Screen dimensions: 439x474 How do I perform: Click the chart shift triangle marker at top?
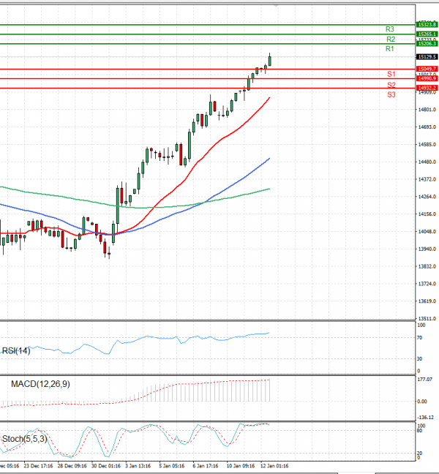[x=276, y=6]
